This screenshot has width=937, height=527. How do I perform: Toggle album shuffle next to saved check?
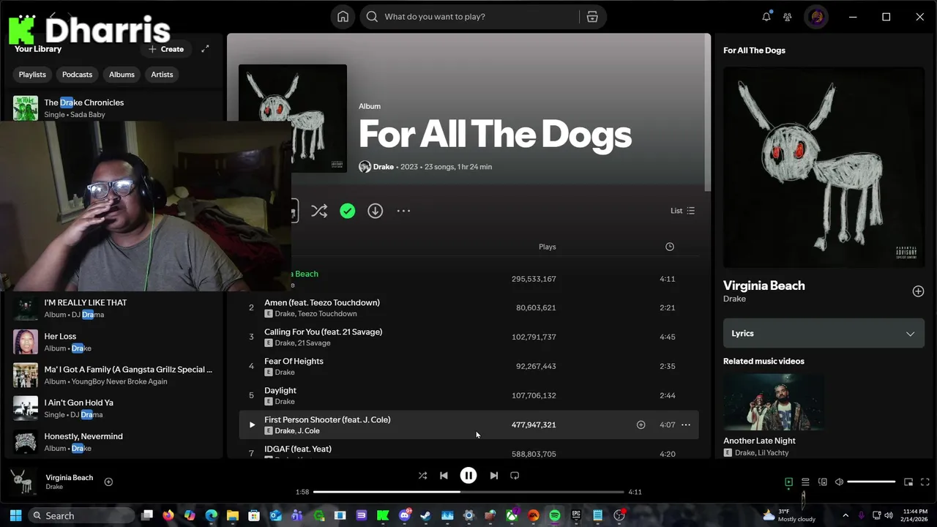(x=319, y=211)
